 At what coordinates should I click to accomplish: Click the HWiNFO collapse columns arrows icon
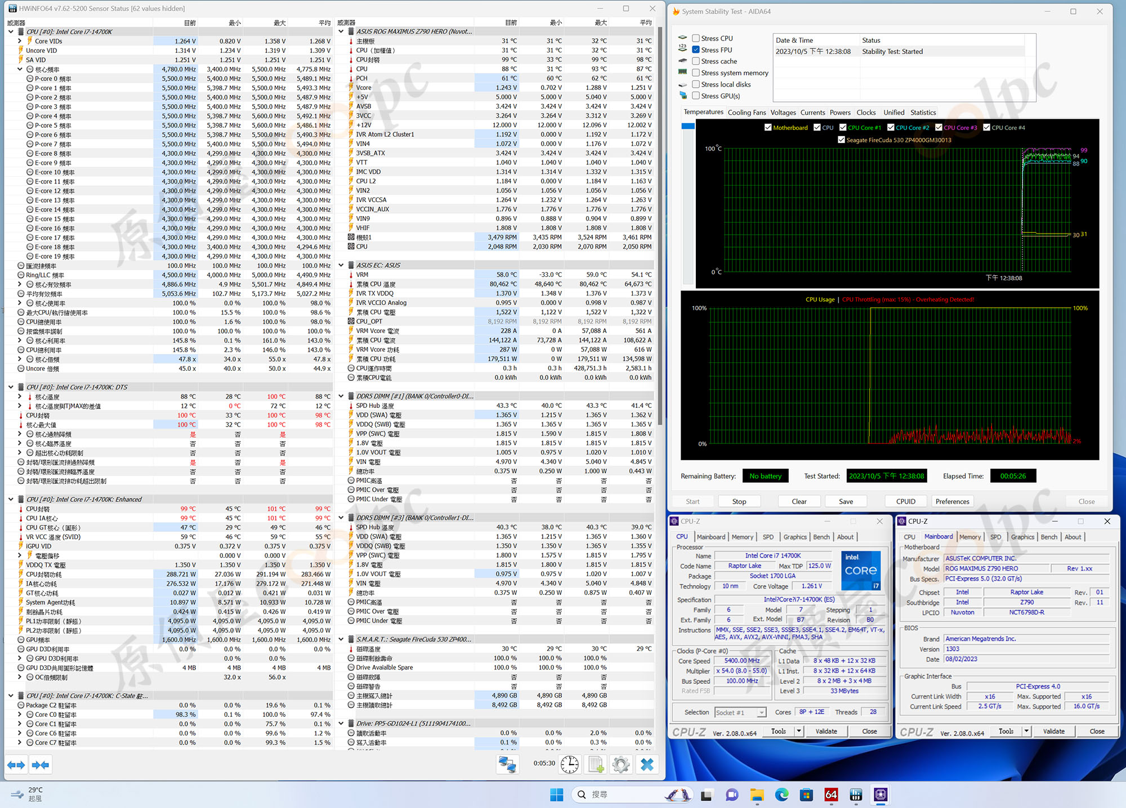click(x=41, y=765)
